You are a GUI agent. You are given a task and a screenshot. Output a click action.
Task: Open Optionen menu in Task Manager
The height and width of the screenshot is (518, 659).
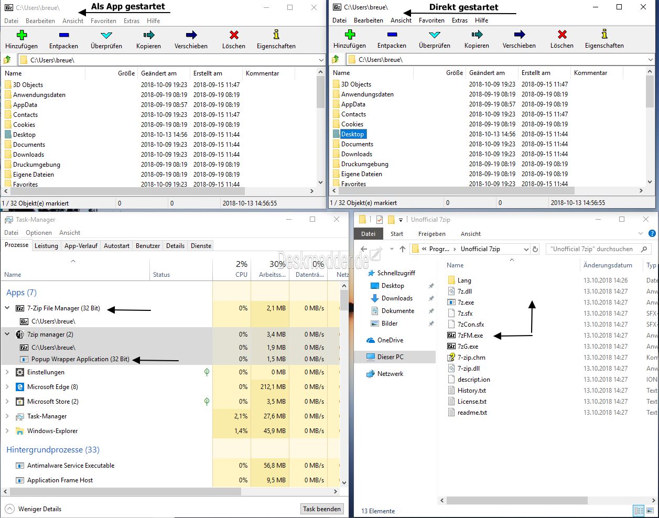click(x=39, y=233)
